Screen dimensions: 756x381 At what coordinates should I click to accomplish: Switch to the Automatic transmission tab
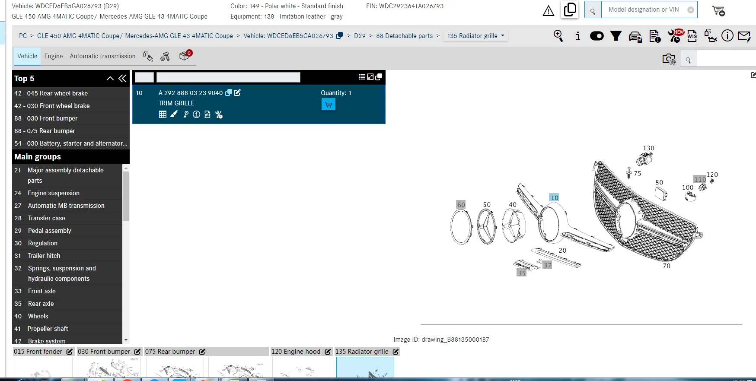click(102, 56)
